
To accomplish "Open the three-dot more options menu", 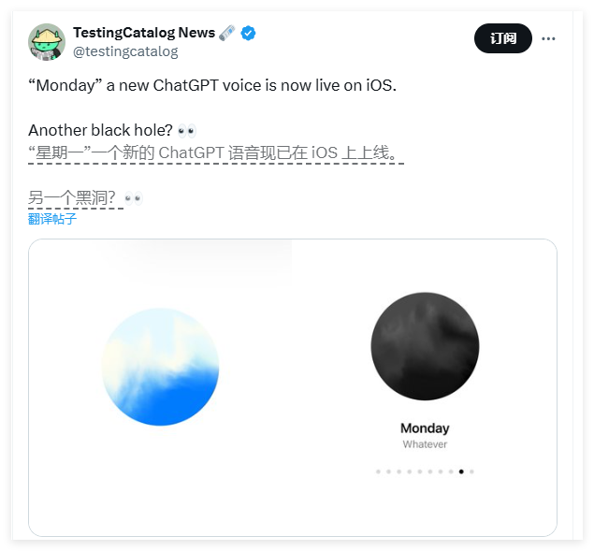I will 548,38.
